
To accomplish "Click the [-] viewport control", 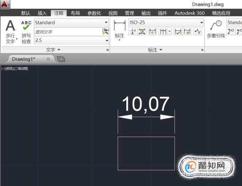I will [3, 69].
